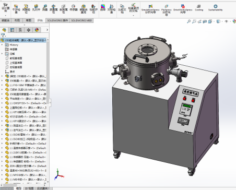Open the 3D 视图 bottom tab
This screenshot has height=190, width=236.
[x=29, y=188]
